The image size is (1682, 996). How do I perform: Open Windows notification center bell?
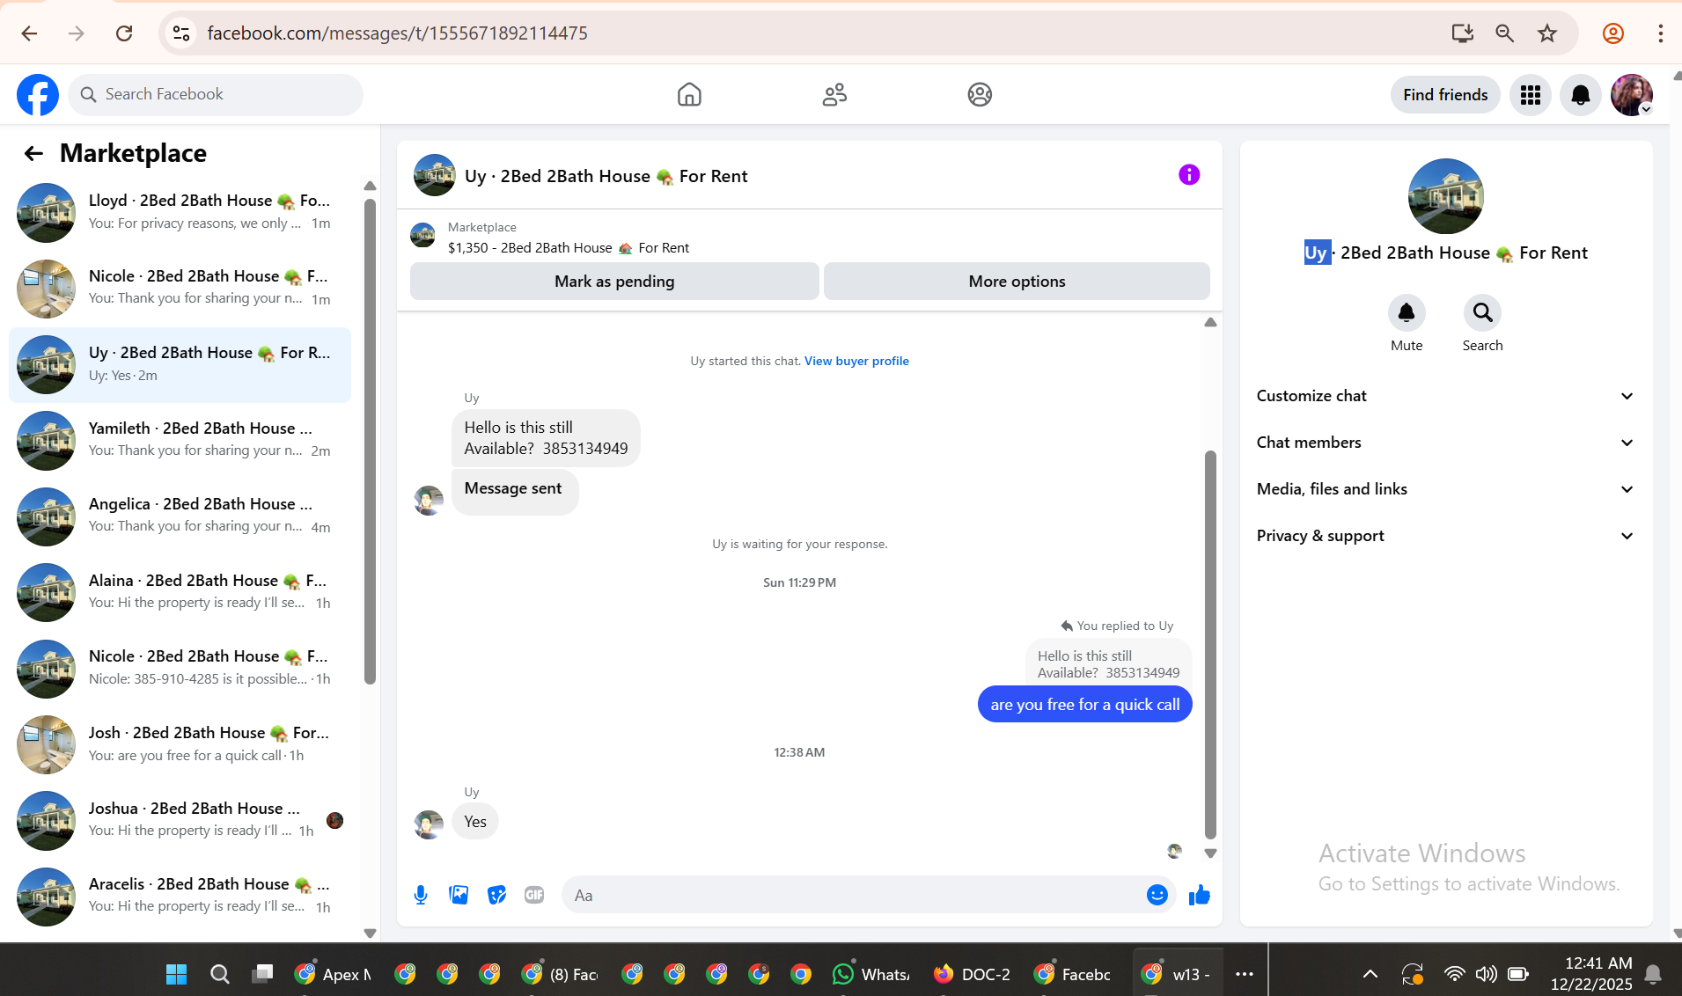point(1653,974)
